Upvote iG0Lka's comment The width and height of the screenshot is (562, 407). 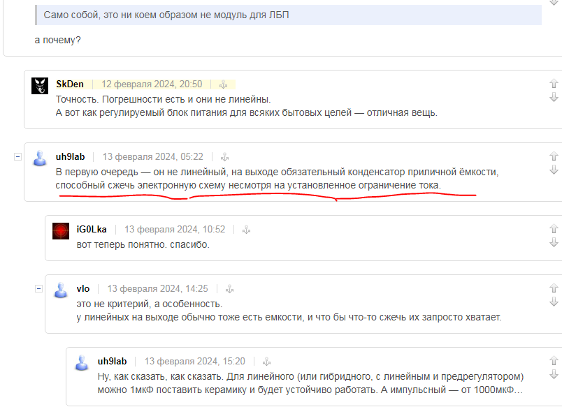(x=554, y=228)
